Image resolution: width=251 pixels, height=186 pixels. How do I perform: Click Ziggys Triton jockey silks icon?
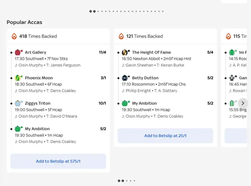coord(18,103)
